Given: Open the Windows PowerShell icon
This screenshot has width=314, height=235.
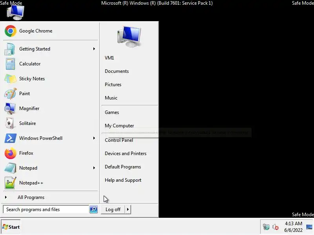Looking at the screenshot, I should coord(10,138).
